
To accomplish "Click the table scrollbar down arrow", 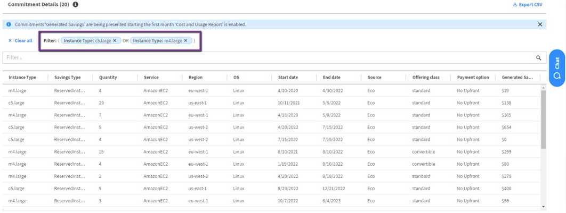I will (x=543, y=207).
